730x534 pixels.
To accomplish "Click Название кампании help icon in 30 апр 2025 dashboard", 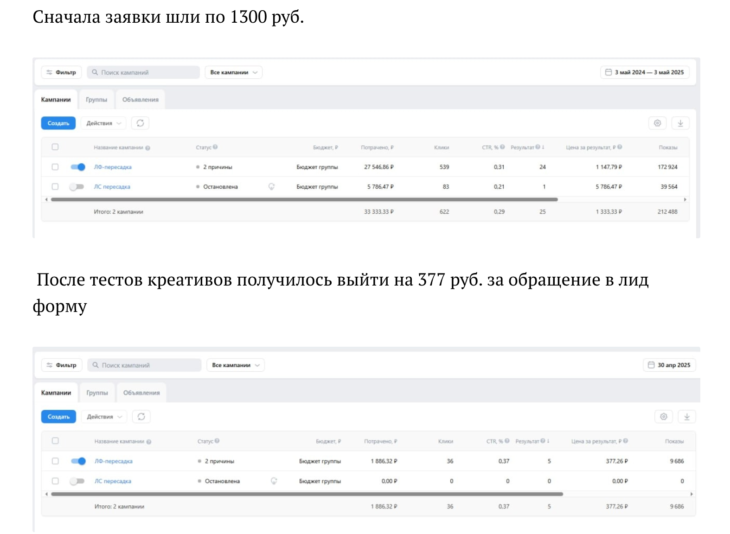I will tap(149, 442).
